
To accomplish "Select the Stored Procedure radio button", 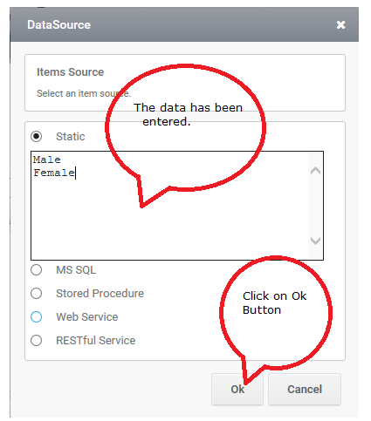I will pos(37,294).
